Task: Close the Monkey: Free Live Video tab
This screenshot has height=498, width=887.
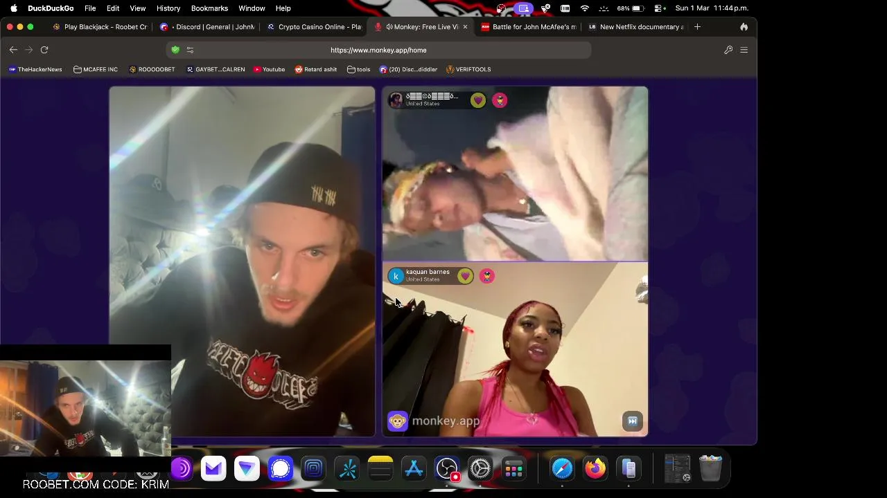Action: [x=465, y=27]
